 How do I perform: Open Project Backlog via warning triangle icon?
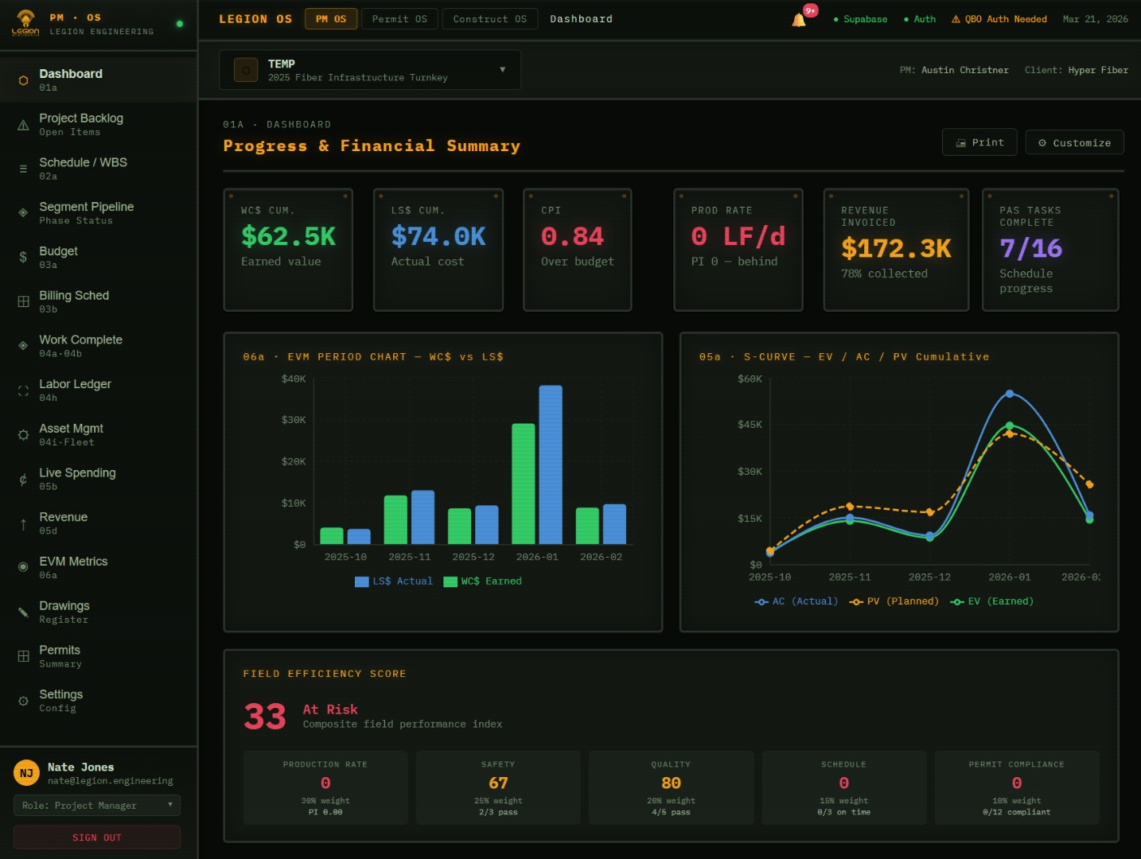coord(23,125)
